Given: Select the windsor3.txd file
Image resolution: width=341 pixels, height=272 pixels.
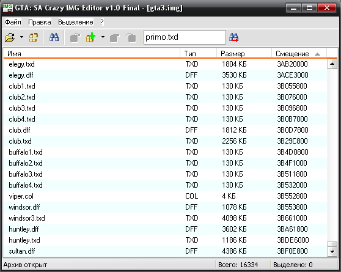Looking at the screenshot, I should coord(165,218).
